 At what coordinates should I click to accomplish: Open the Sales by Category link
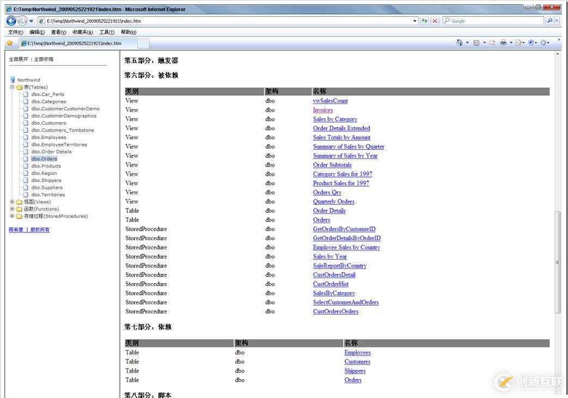tap(335, 119)
